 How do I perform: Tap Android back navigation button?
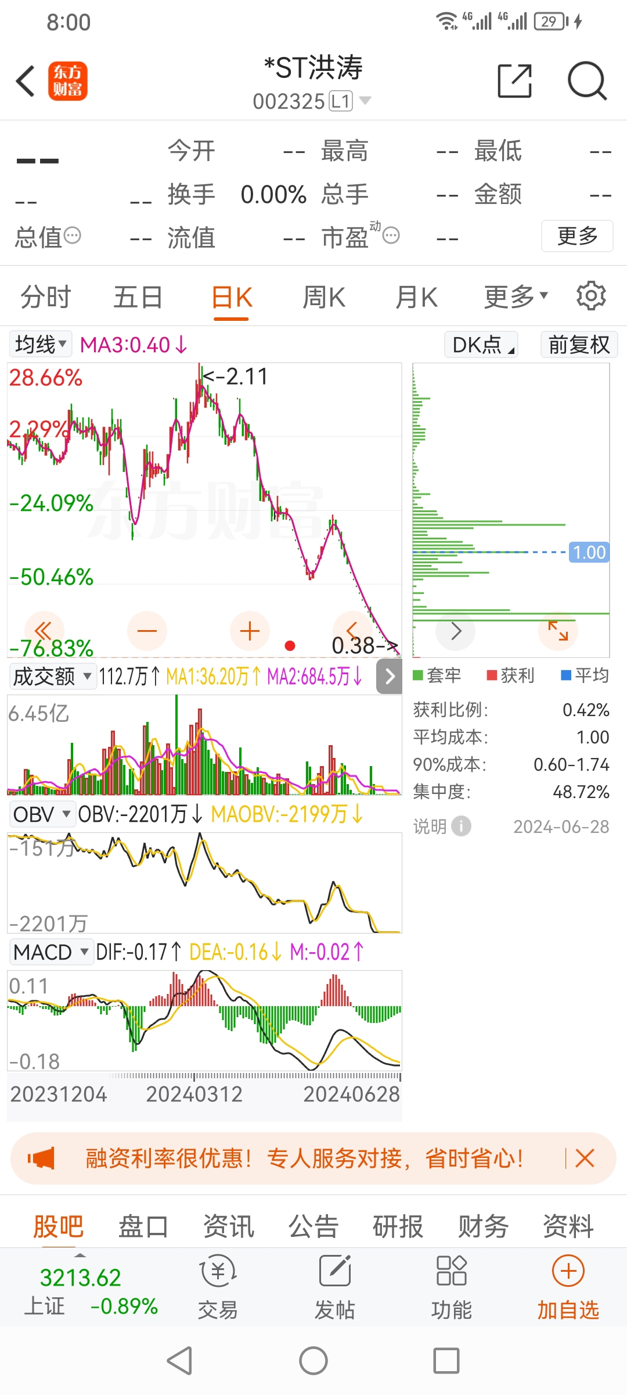tap(180, 1361)
